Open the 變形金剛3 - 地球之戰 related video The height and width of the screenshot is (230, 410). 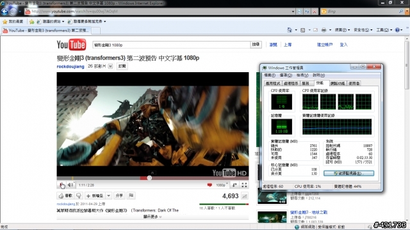(309, 212)
